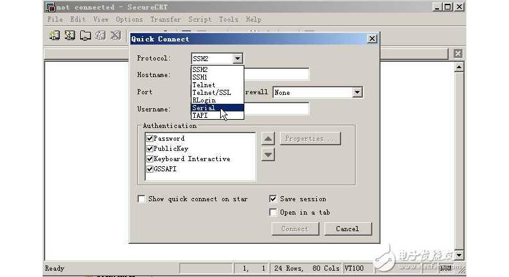Open the Transfer menu

tap(165, 20)
